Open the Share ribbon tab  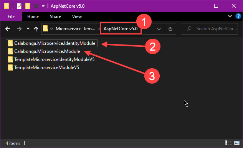(55, 16)
